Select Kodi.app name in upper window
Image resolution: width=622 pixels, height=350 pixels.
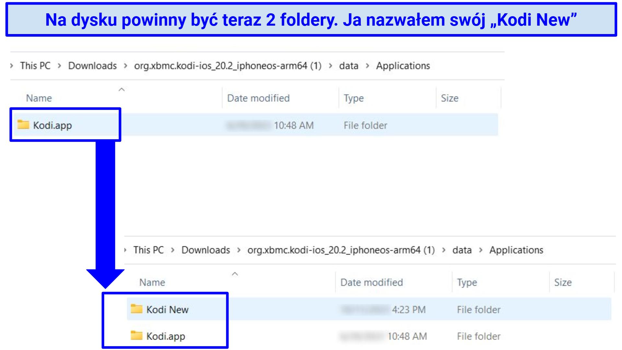pyautogui.click(x=53, y=126)
